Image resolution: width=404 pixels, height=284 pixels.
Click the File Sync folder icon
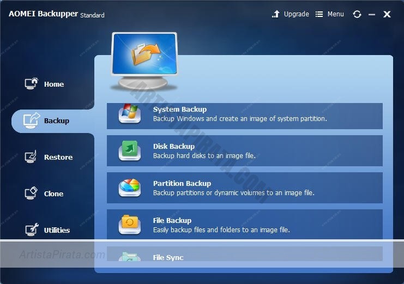(x=130, y=256)
